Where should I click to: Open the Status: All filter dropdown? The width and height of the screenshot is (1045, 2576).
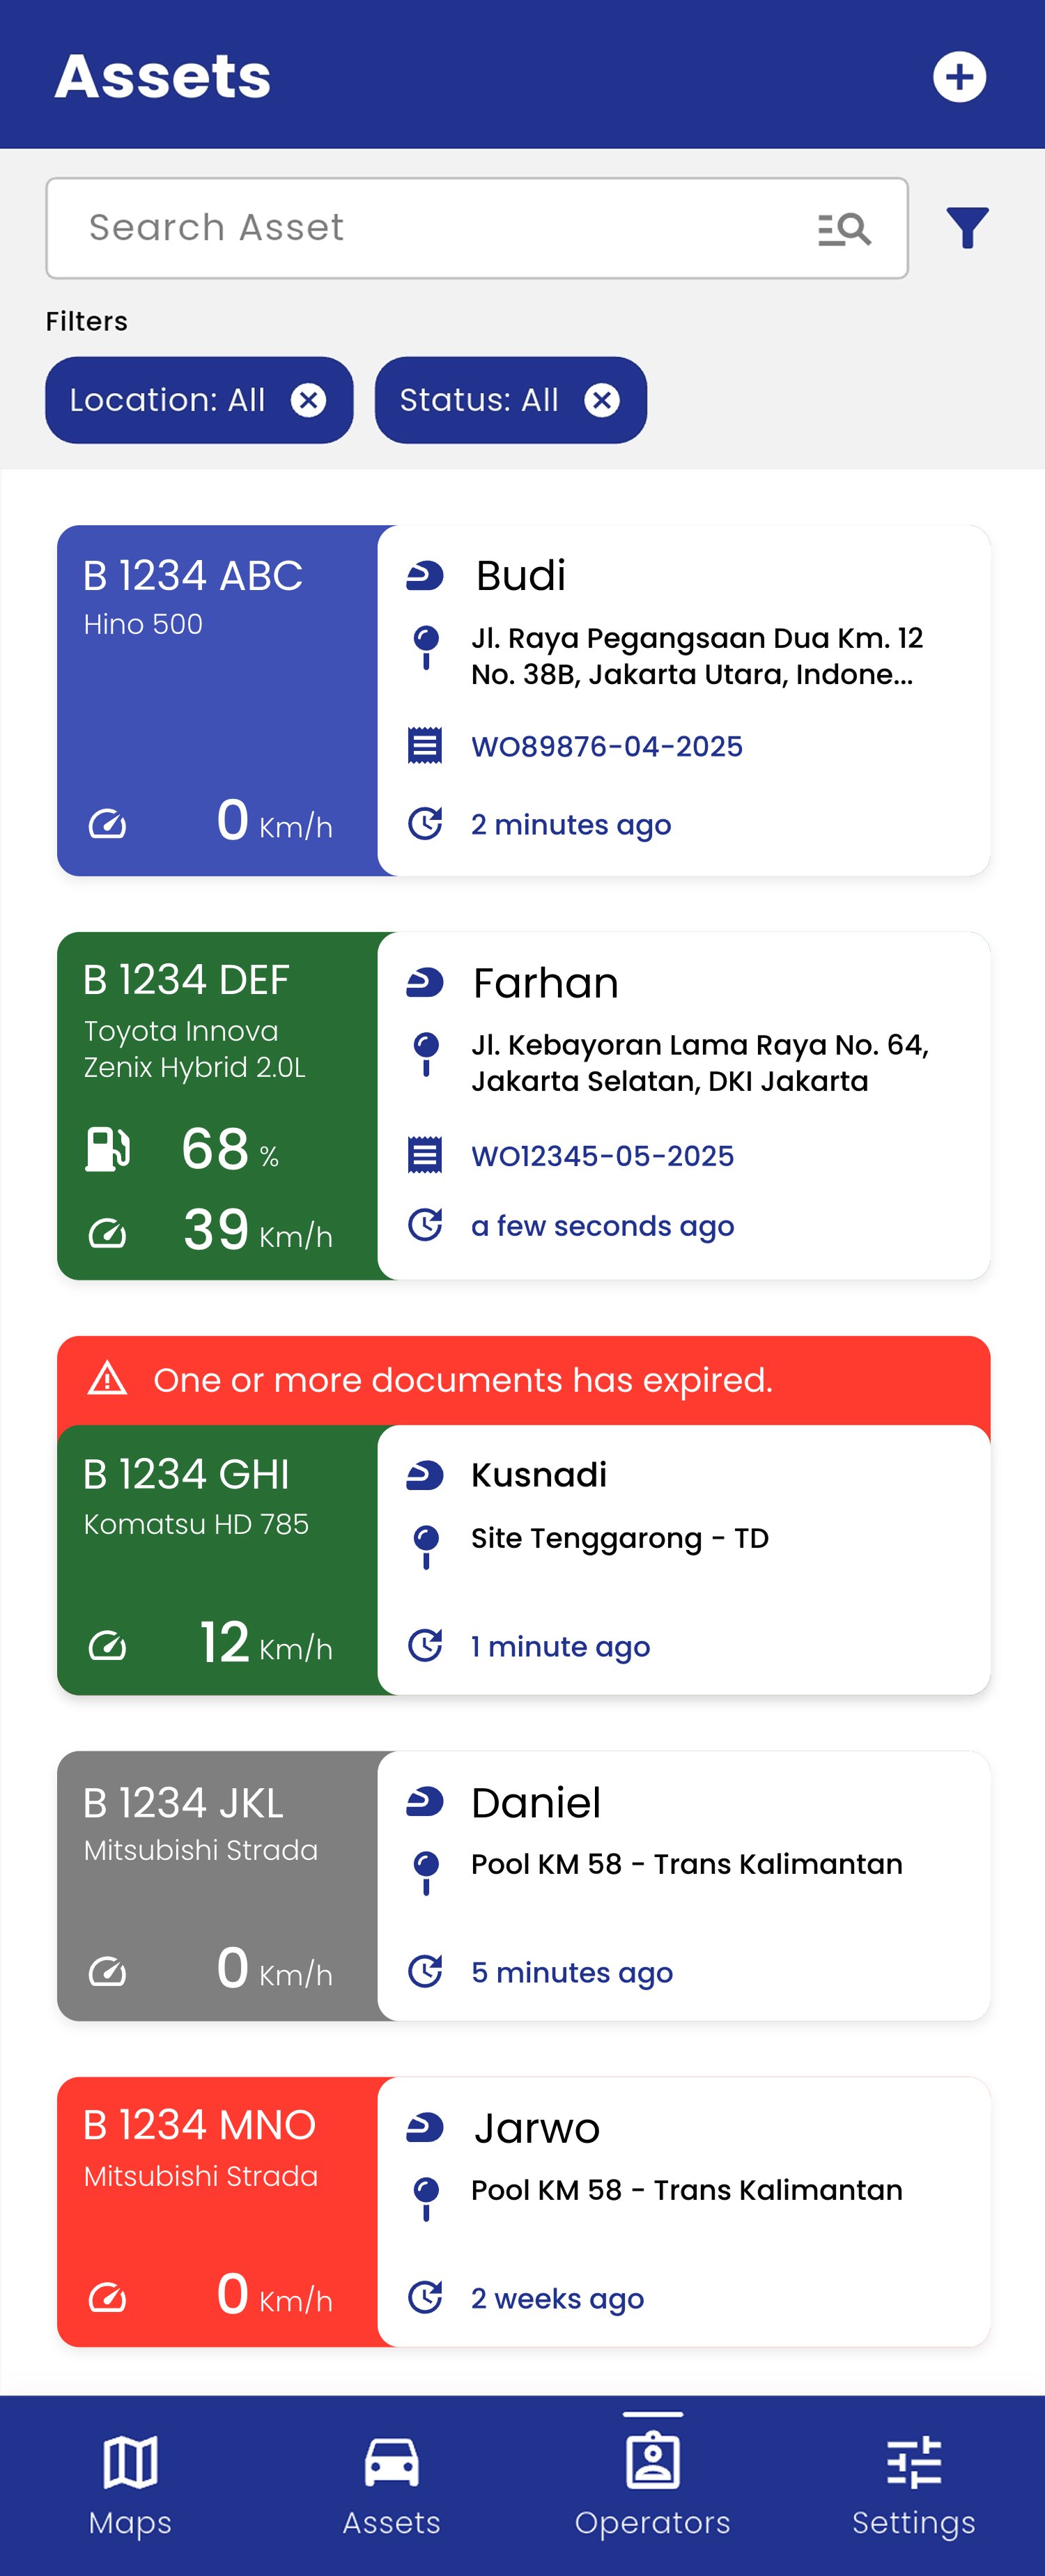click(x=479, y=400)
